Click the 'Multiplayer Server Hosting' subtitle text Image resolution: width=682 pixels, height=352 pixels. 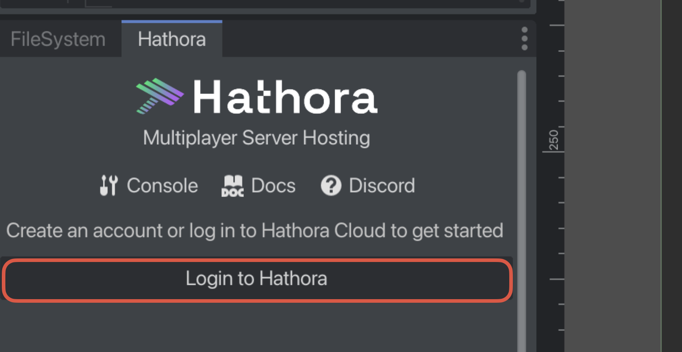(256, 138)
